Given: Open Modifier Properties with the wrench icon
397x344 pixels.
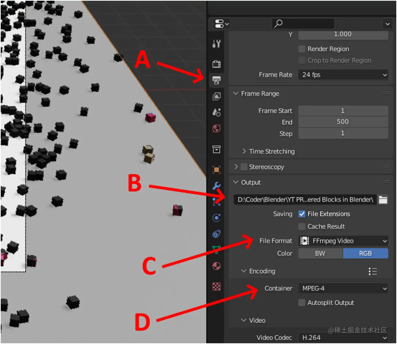Looking at the screenshot, I should pyautogui.click(x=216, y=186).
